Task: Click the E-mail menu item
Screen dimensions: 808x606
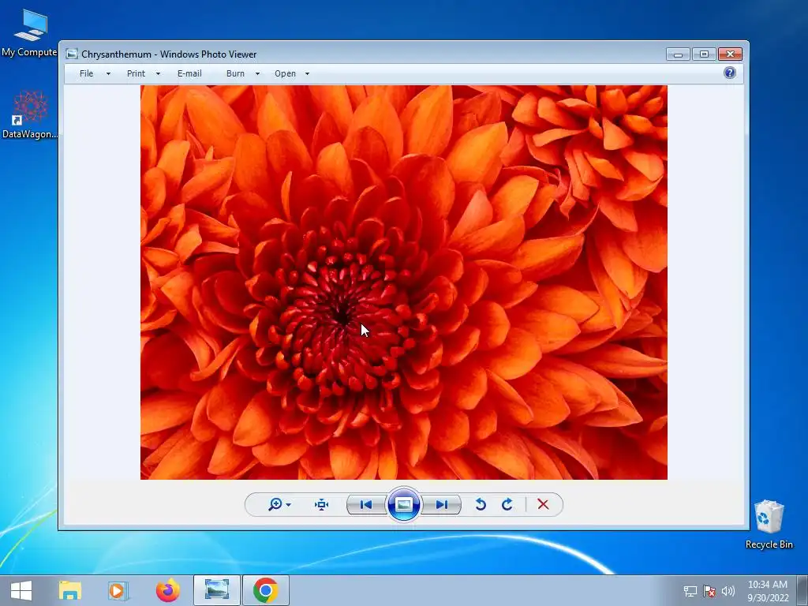Action: pos(189,73)
